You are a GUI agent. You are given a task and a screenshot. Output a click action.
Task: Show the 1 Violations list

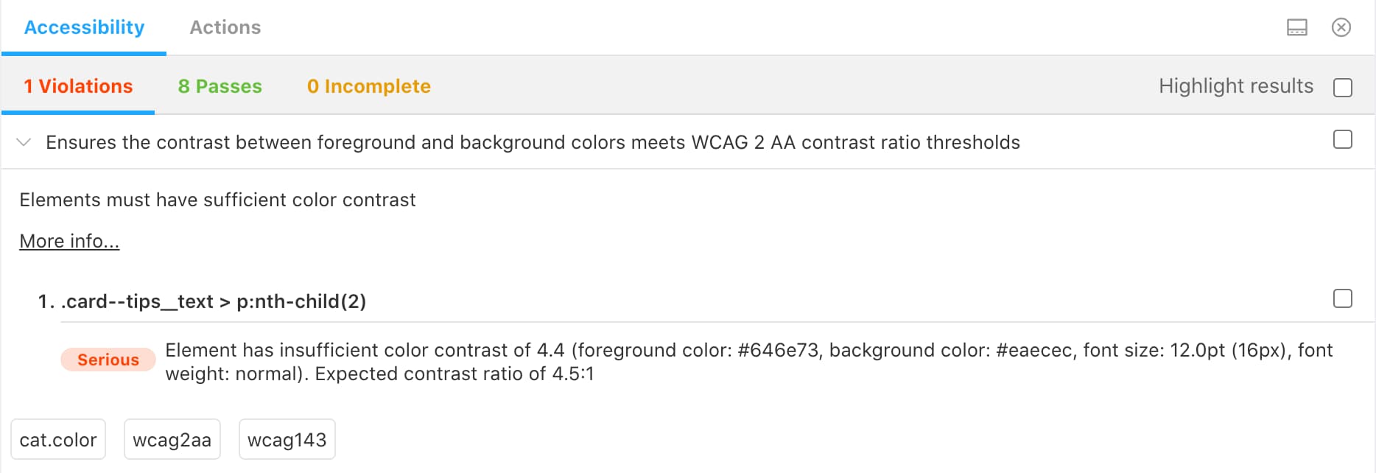click(x=78, y=86)
